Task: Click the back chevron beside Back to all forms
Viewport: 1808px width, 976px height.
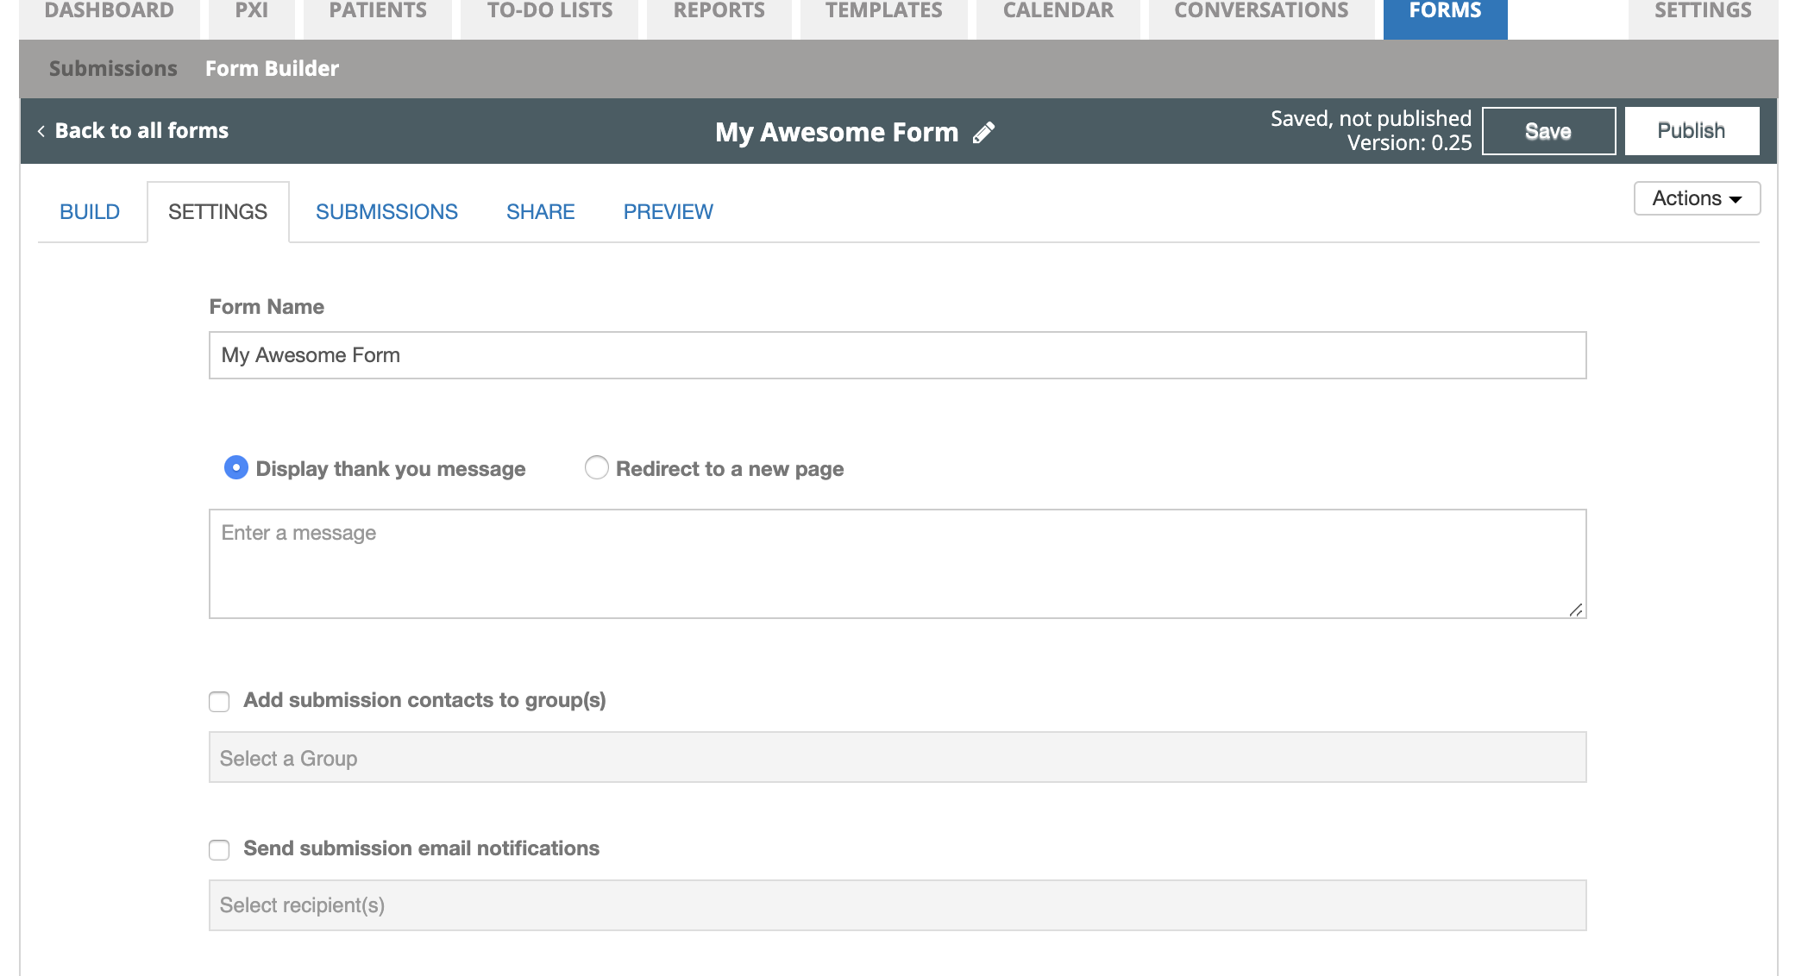Action: tap(41, 131)
